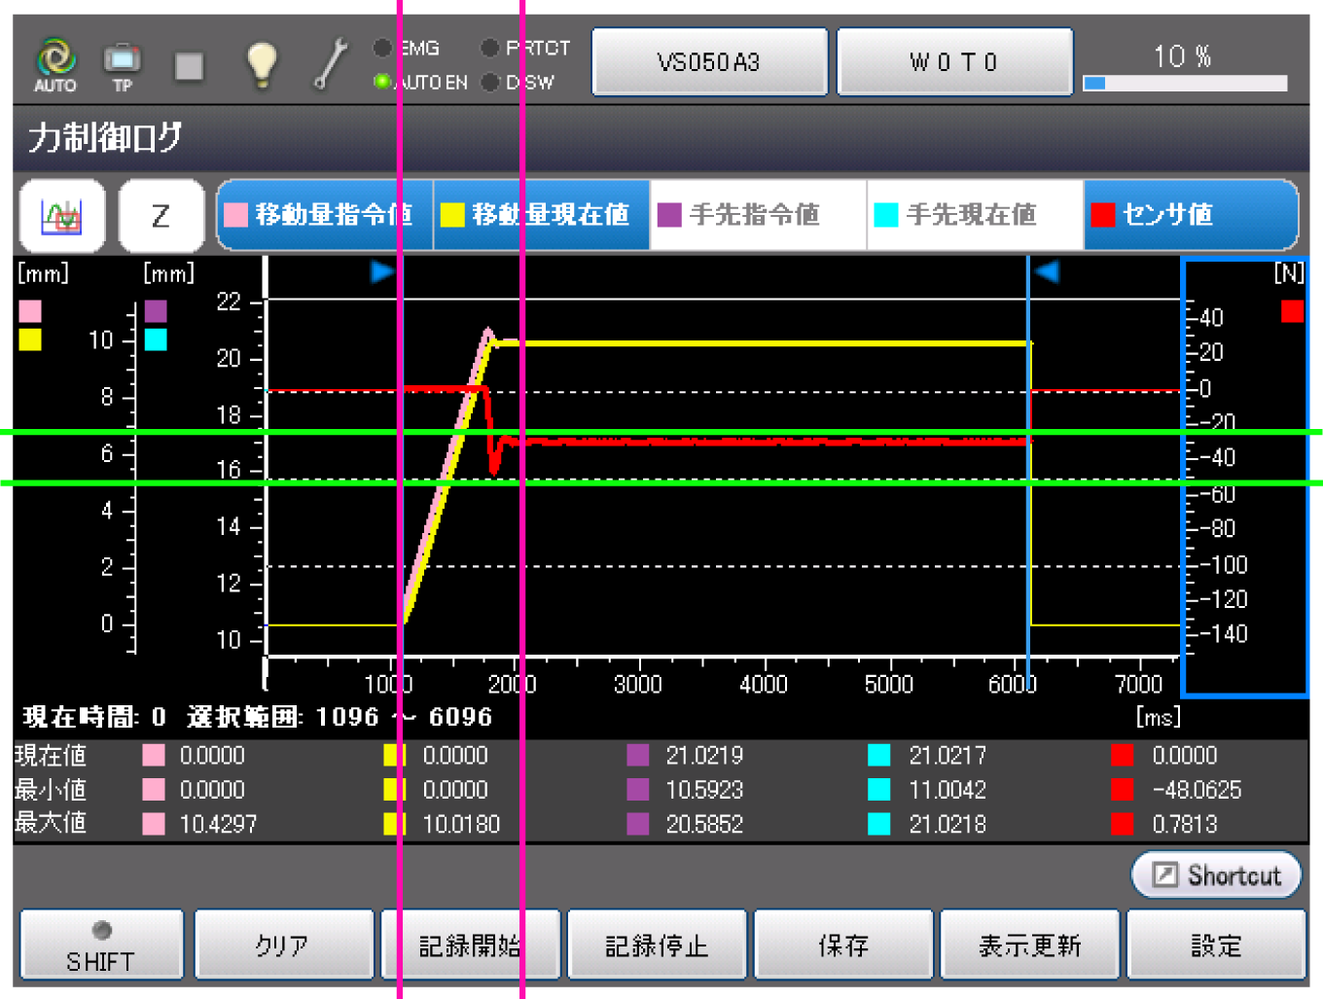Toggle the SHIFT button
The image size is (1323, 999).
point(101,945)
